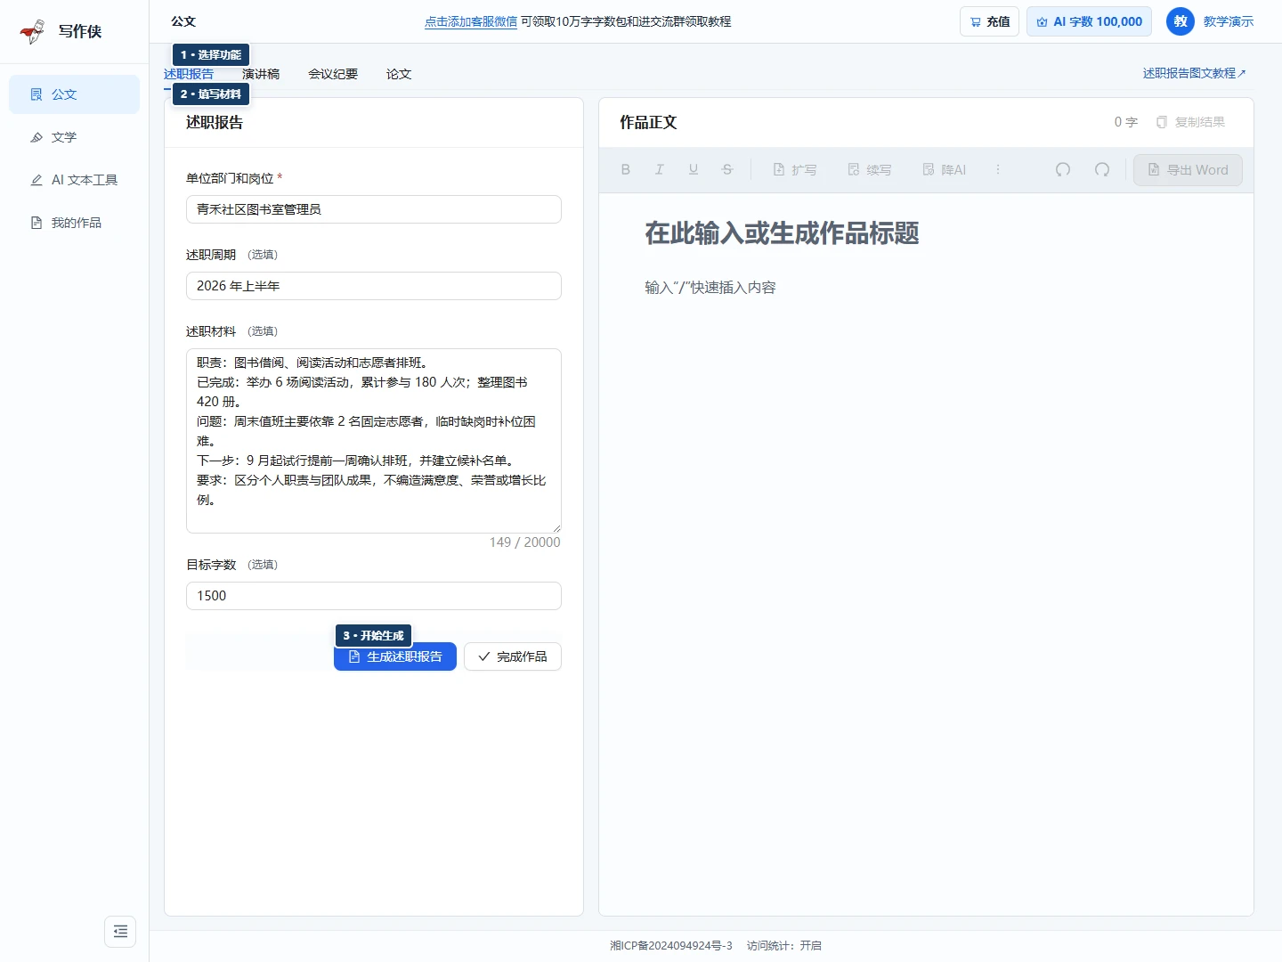
Task: Click the 教学演示 username
Action: click(x=1229, y=21)
